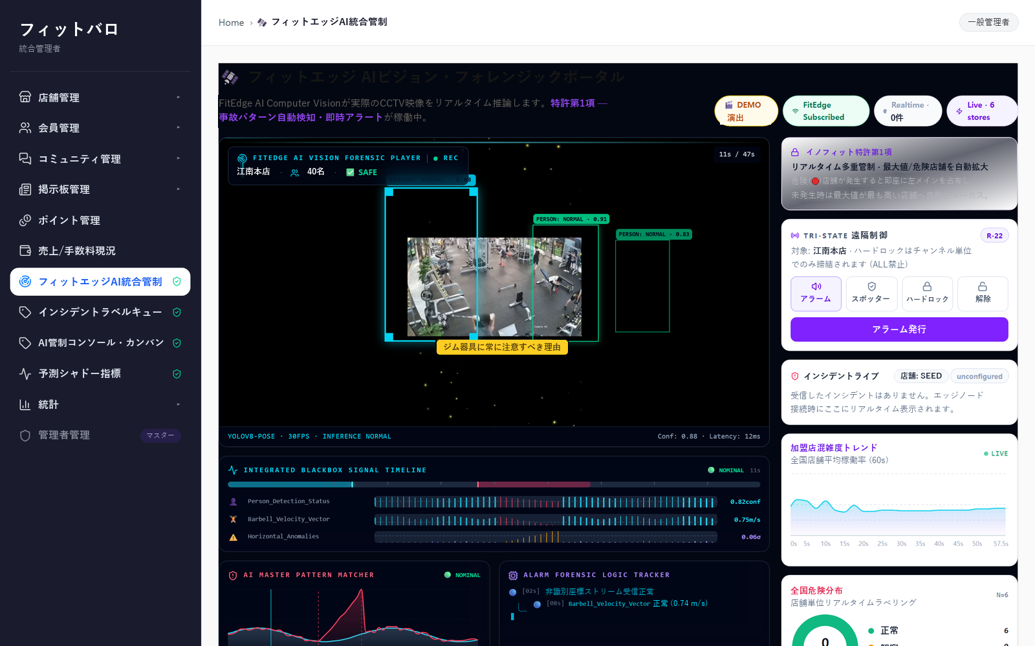The image size is (1035, 646).
Task: Toggle the SAFE checkbox indicator
Action: click(x=350, y=172)
